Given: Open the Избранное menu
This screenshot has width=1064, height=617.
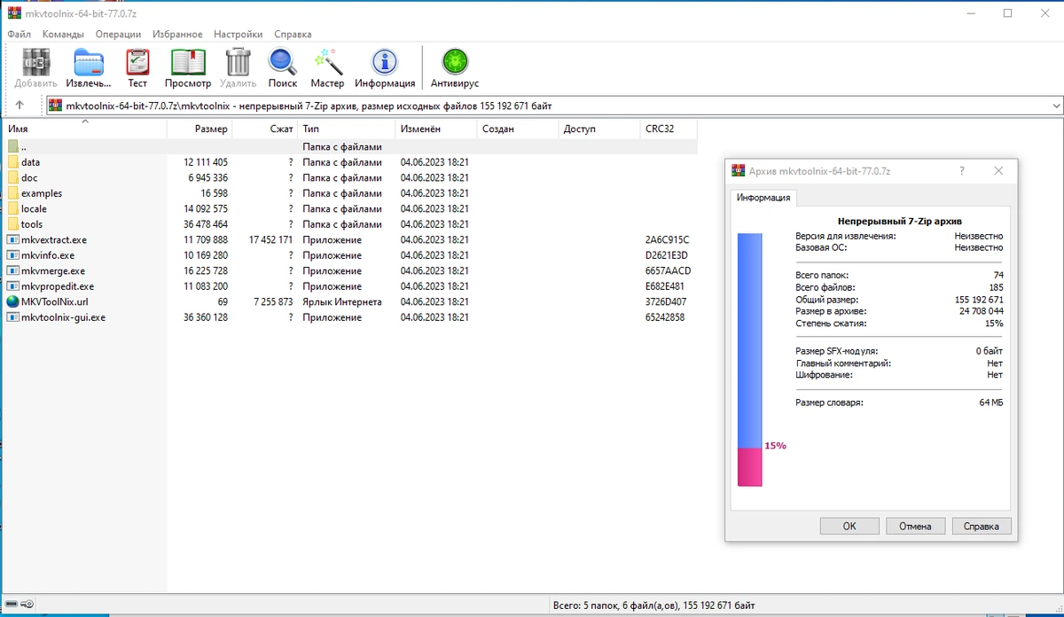Looking at the screenshot, I should coord(177,35).
